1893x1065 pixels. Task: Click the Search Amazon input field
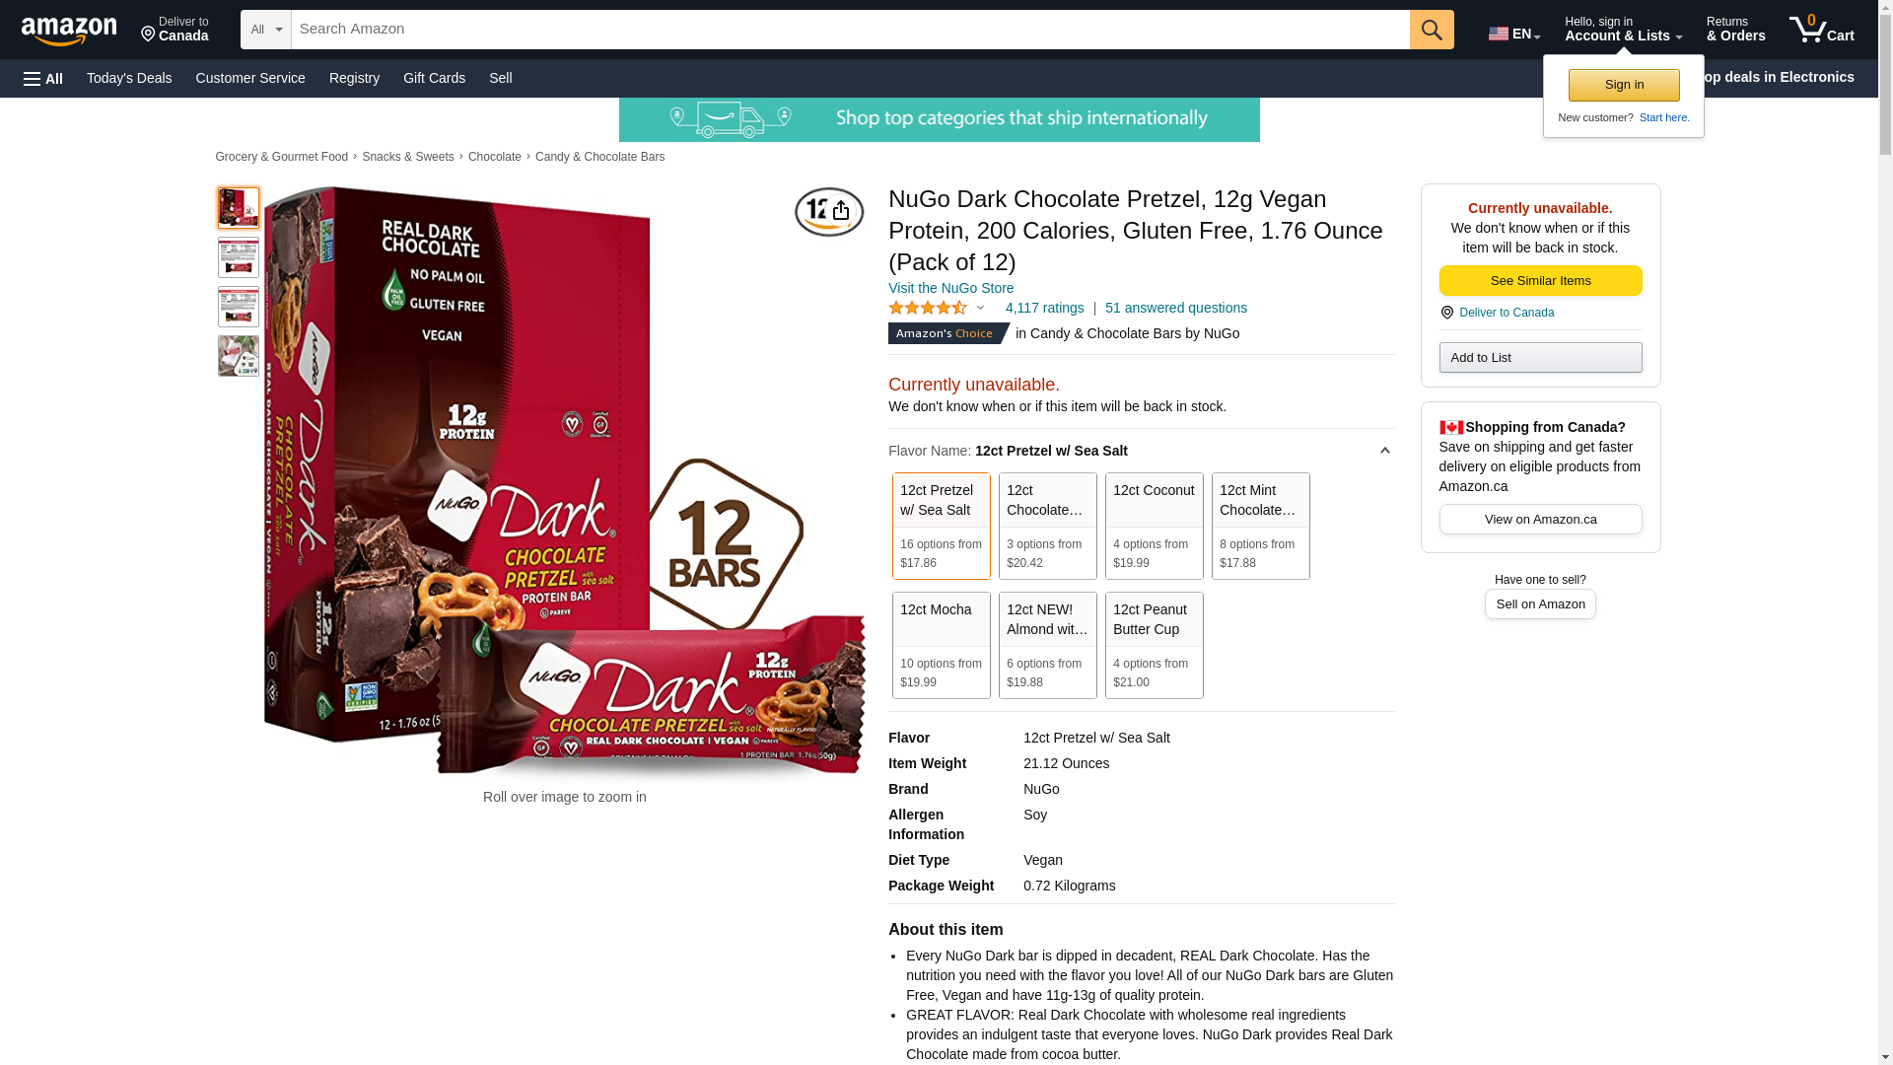tap(850, 30)
